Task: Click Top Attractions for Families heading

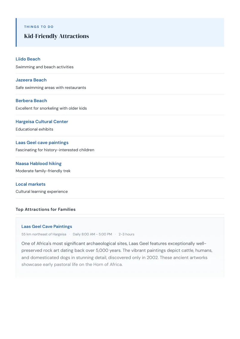Action: tap(46, 210)
